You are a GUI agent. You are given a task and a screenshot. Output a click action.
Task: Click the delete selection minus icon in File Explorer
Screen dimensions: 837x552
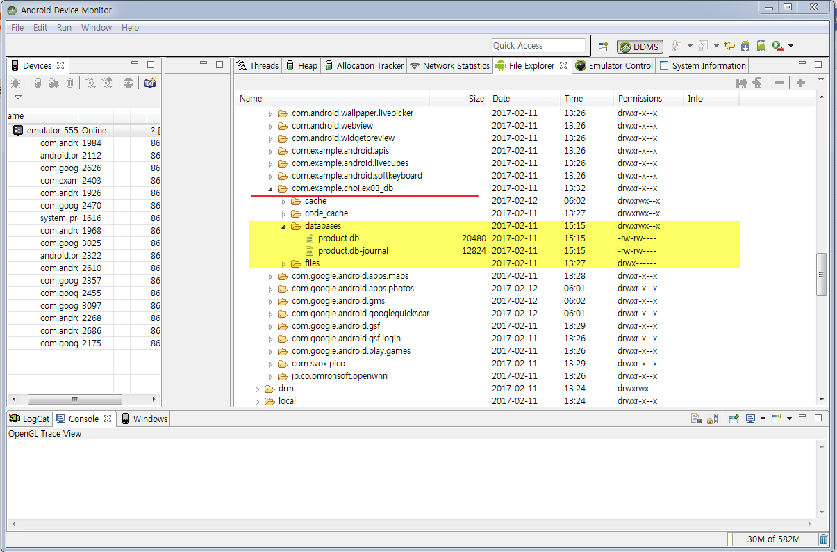(x=779, y=83)
